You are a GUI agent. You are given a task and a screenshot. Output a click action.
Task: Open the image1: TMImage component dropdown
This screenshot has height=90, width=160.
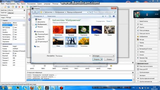tap(24, 18)
